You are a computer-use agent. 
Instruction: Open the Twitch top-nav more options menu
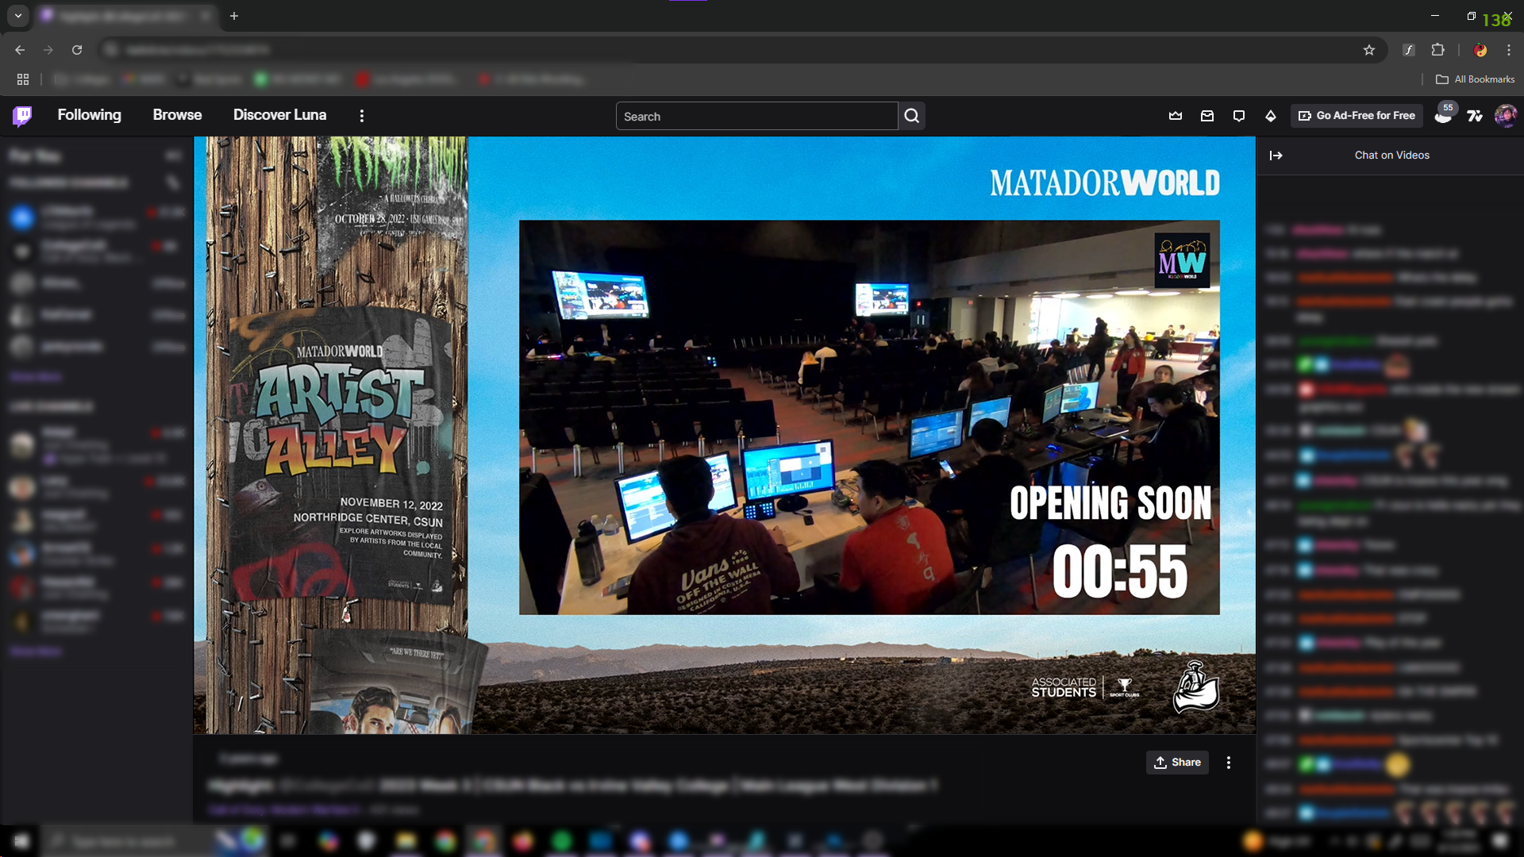(362, 116)
